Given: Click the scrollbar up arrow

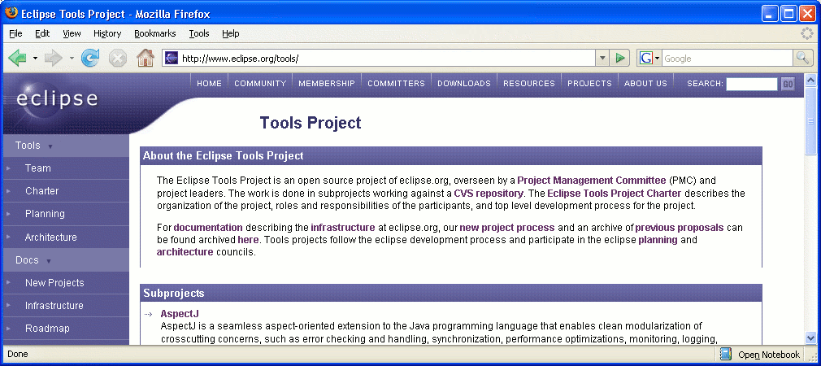Looking at the screenshot, I should click(x=810, y=80).
